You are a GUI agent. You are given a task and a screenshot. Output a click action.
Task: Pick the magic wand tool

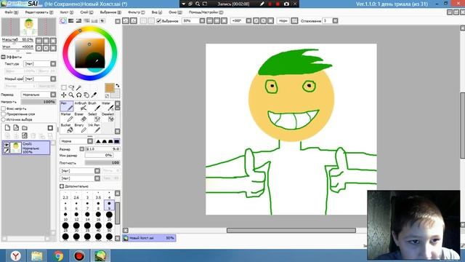tap(79, 87)
